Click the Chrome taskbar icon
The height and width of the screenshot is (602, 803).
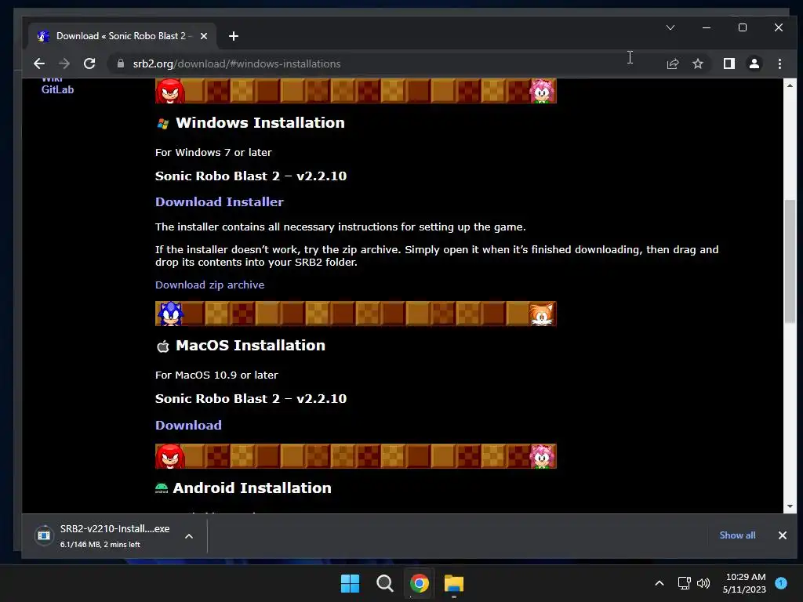[419, 583]
